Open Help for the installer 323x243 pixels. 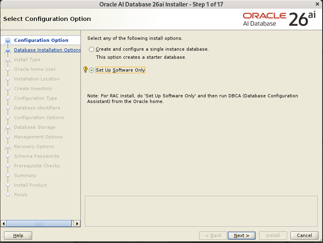18,235
